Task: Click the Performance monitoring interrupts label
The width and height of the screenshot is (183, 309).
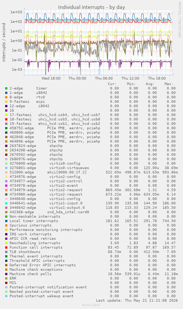Action: click(x=46, y=230)
